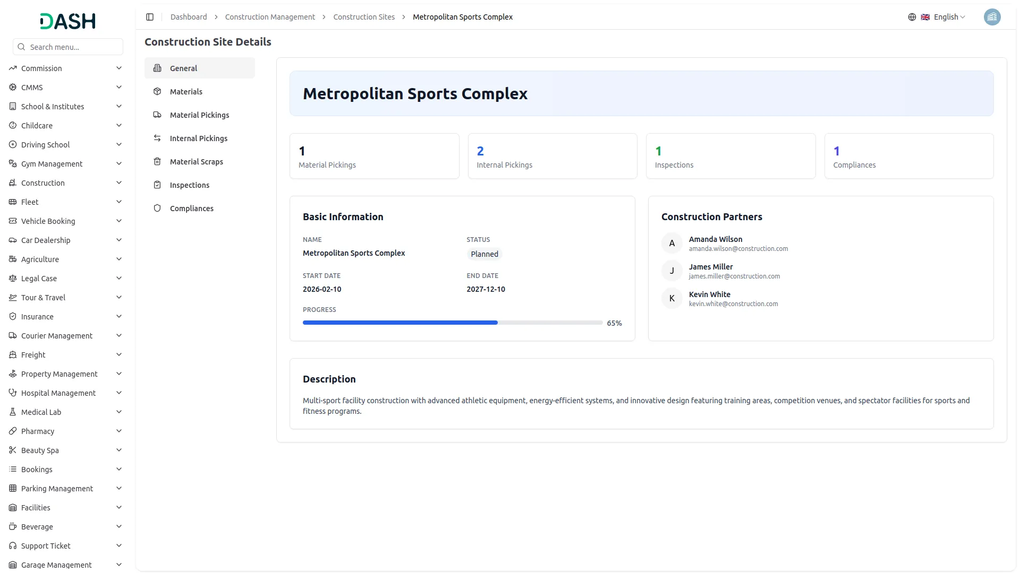The image size is (1020, 573).
Task: Open the Material Pickings tab
Action: 200,115
